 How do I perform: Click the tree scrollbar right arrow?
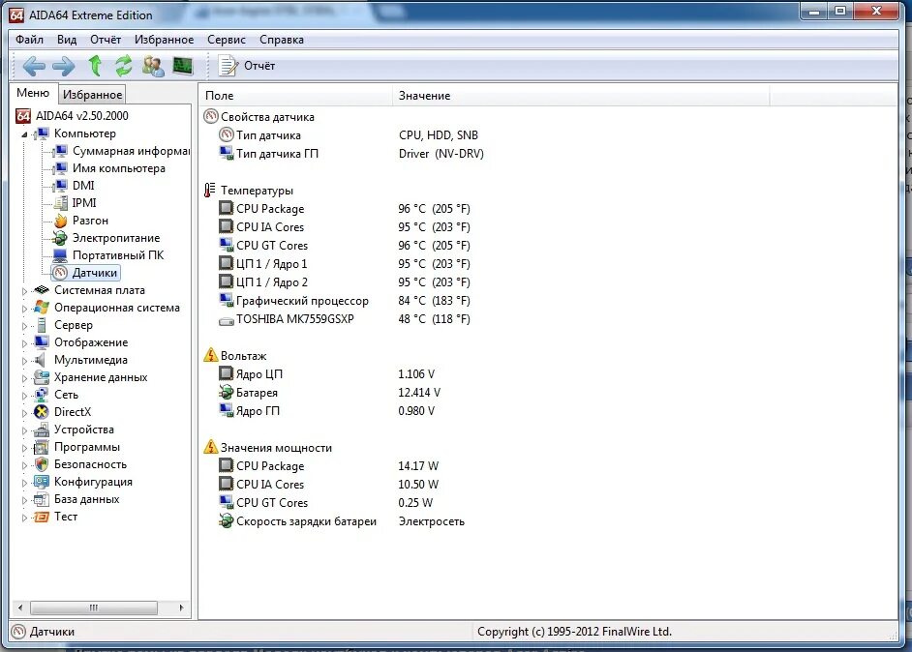[x=181, y=608]
